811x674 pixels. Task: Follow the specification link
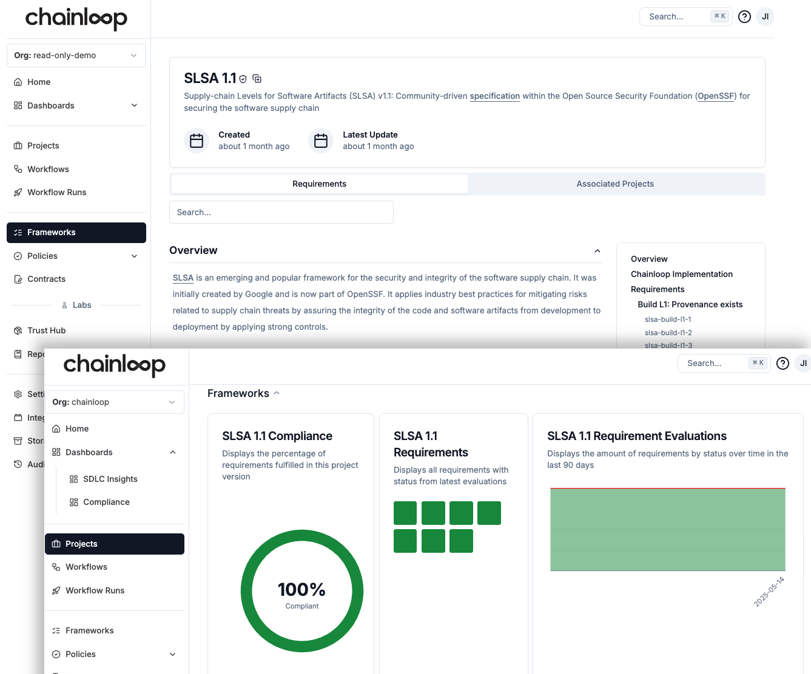(x=495, y=96)
